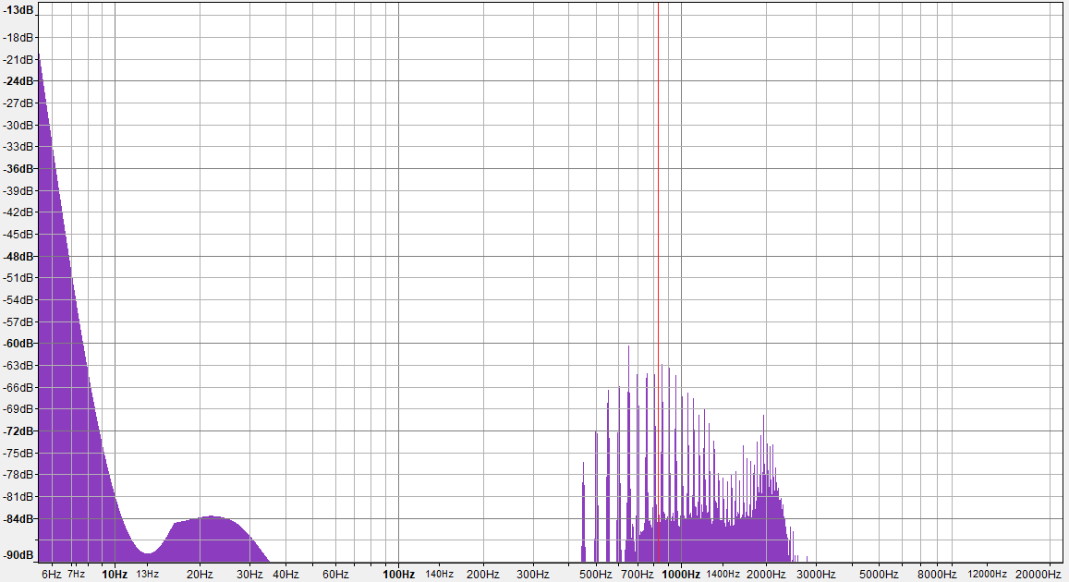Select the -57dB level label
Image resolution: width=1069 pixels, height=582 pixels.
point(18,321)
